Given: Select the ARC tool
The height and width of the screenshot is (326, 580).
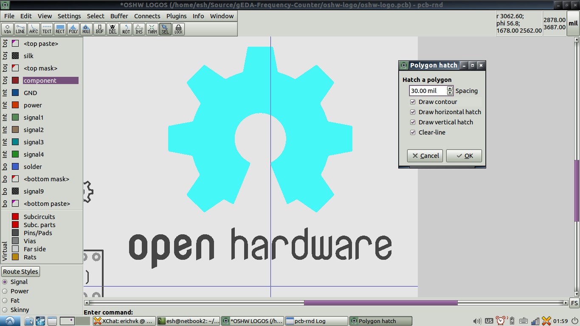Looking at the screenshot, I should 33,29.
